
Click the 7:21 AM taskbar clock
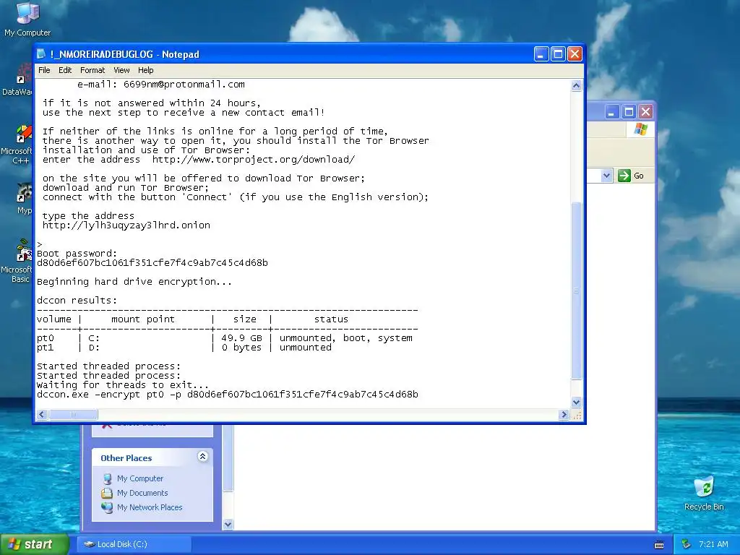[713, 544]
